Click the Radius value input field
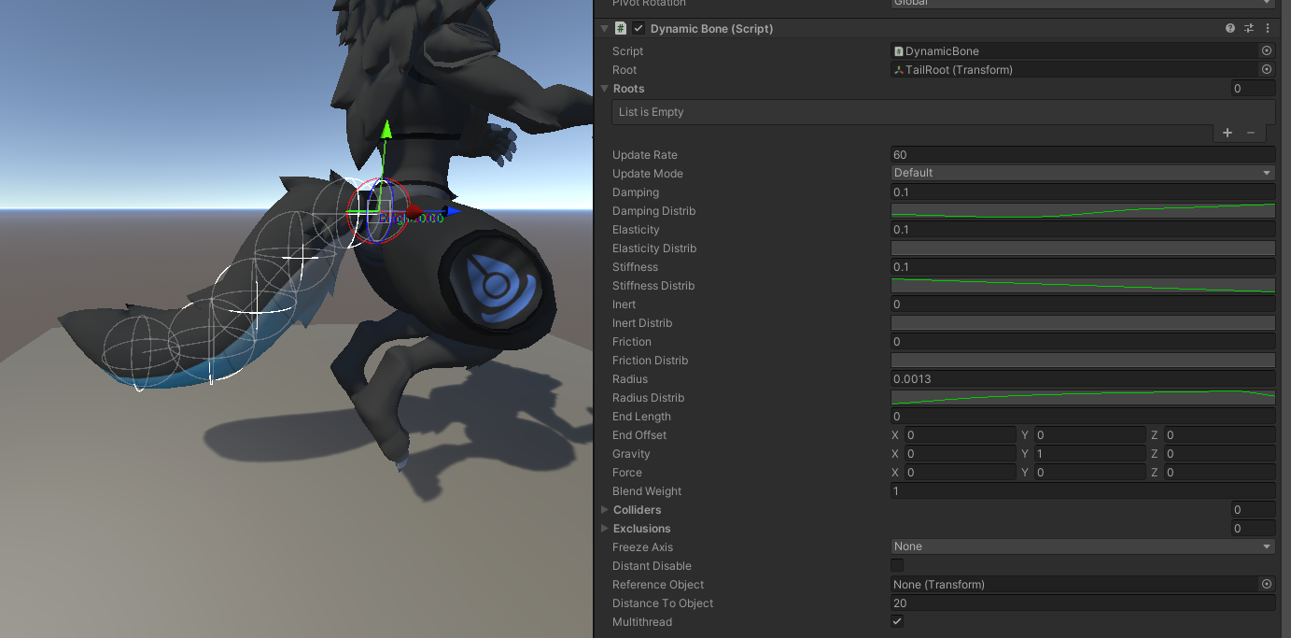The height and width of the screenshot is (638, 1291). click(x=1083, y=379)
